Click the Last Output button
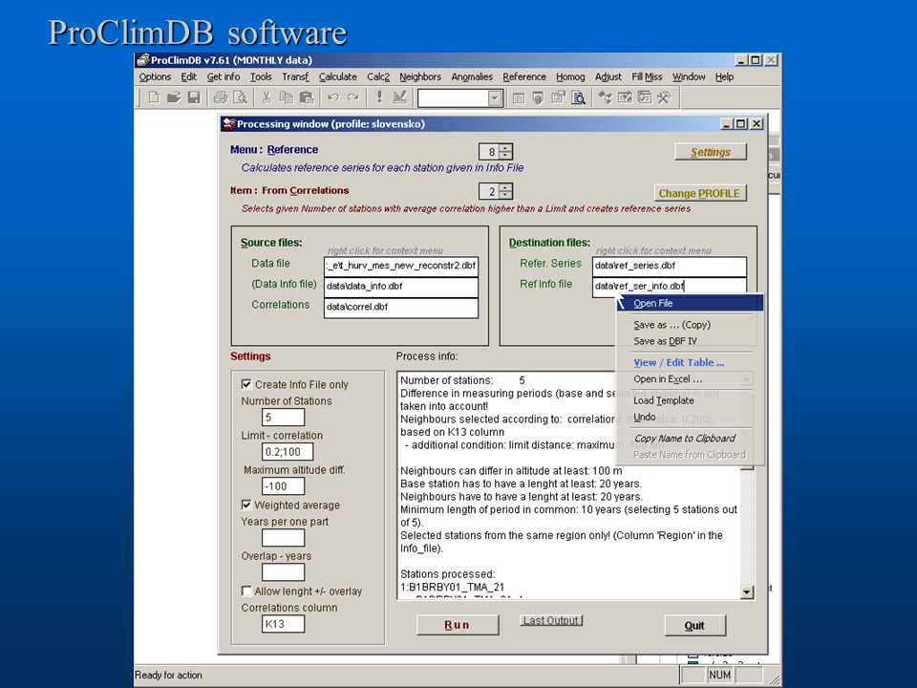917x688 pixels. [x=551, y=620]
